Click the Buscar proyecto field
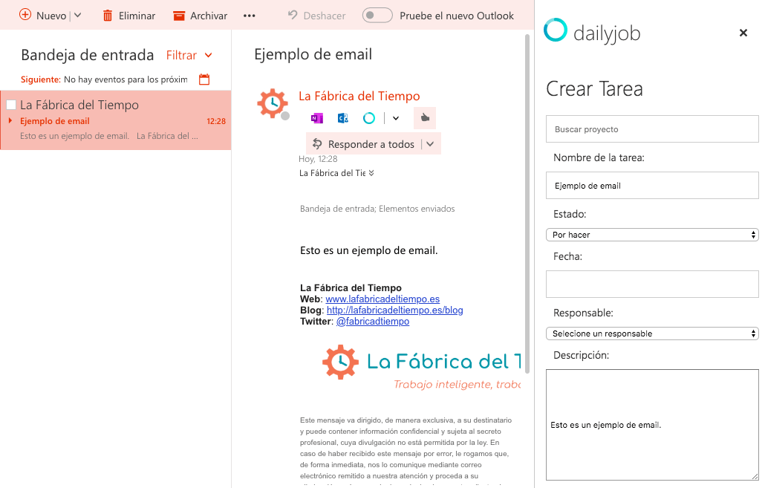The width and height of the screenshot is (765, 488). pos(652,128)
